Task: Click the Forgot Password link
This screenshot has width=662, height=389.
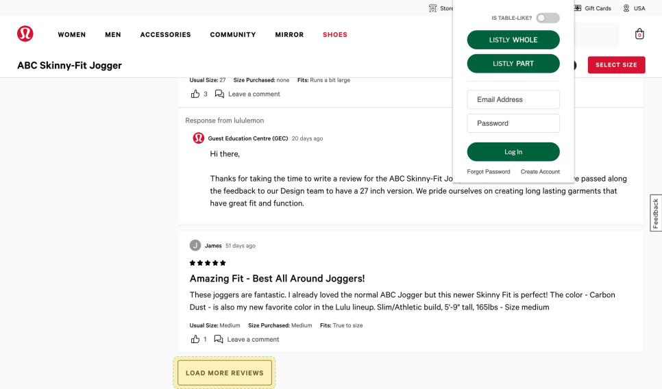Action: [x=489, y=172]
